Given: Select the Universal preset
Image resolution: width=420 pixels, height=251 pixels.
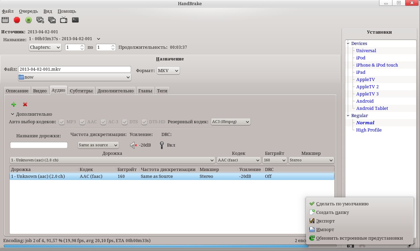Looking at the screenshot, I should tap(366, 50).
